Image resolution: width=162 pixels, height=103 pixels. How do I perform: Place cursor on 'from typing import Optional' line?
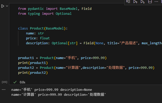[45, 14]
